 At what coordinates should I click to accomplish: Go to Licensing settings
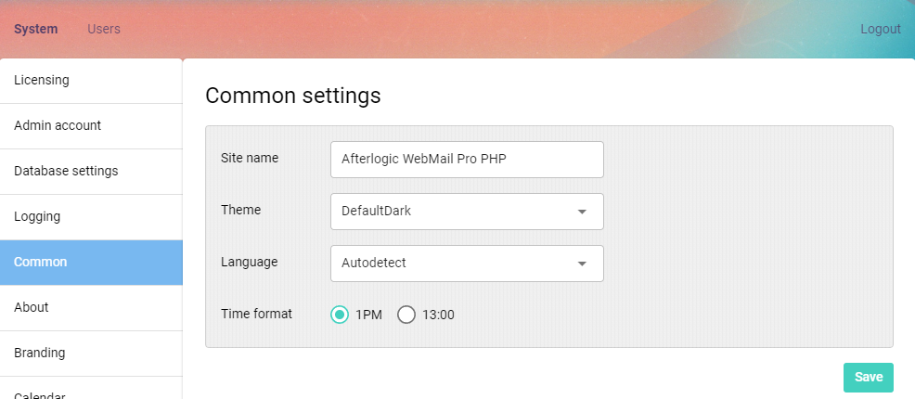(42, 80)
